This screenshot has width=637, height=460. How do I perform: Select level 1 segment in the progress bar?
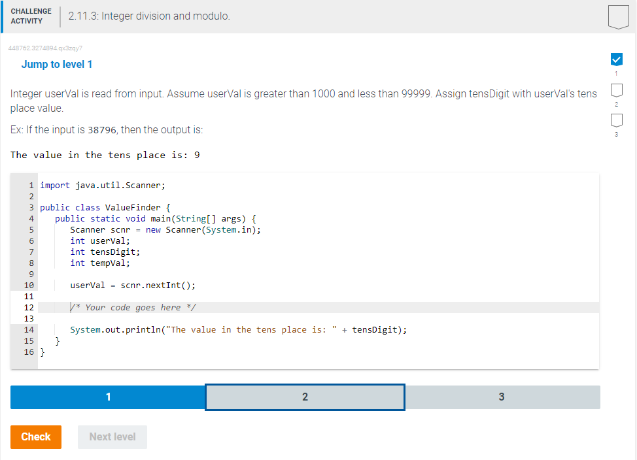[x=108, y=397]
